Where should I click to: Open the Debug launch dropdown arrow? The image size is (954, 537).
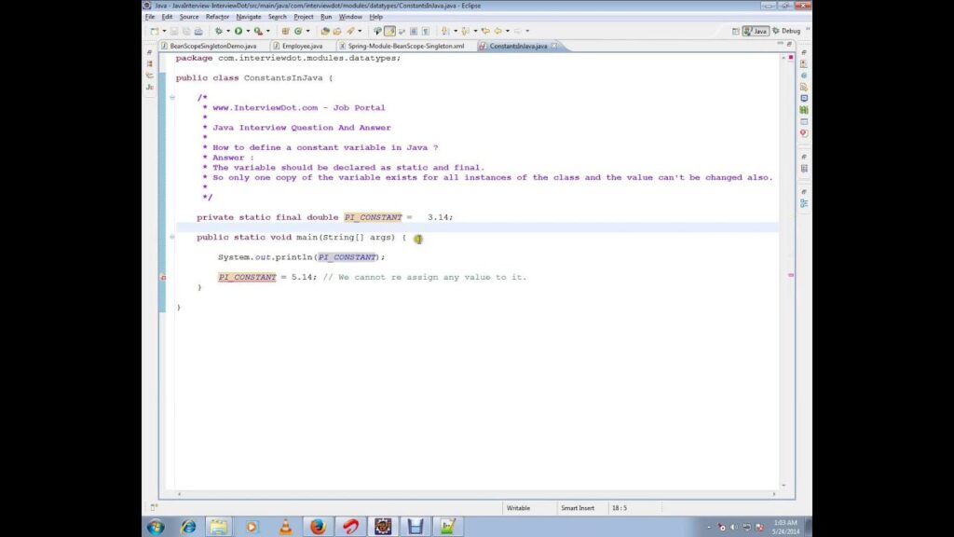[x=228, y=31]
